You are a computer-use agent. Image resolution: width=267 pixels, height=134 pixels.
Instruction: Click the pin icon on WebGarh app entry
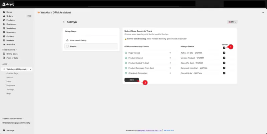coord(30,69)
